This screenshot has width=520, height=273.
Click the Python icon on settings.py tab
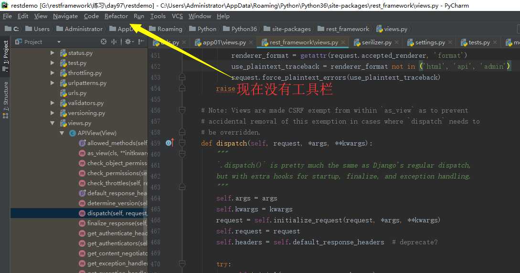(x=410, y=42)
